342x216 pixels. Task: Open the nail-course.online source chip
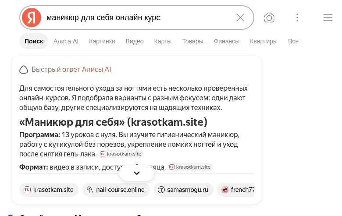coord(116,190)
